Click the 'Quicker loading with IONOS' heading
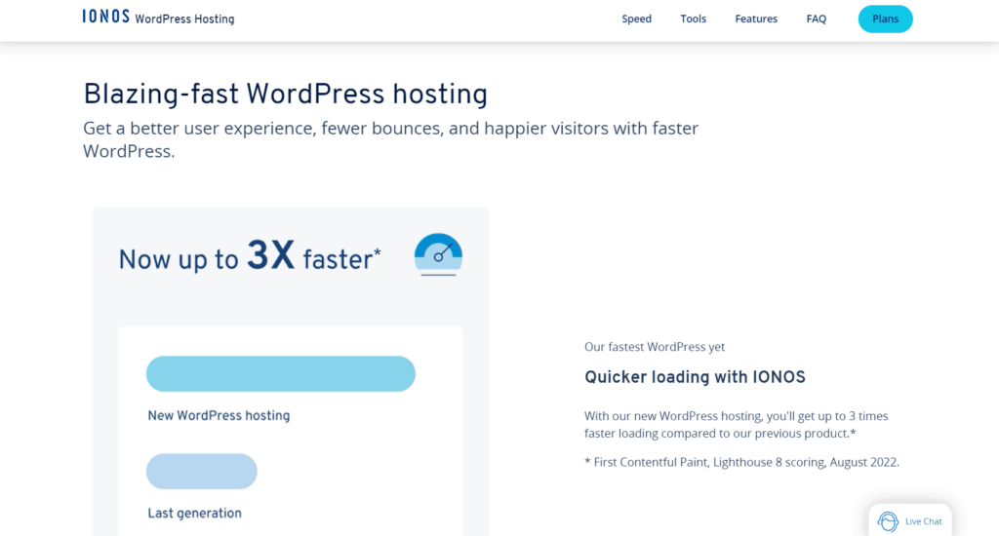Viewport: 999px width, 536px height. [695, 377]
